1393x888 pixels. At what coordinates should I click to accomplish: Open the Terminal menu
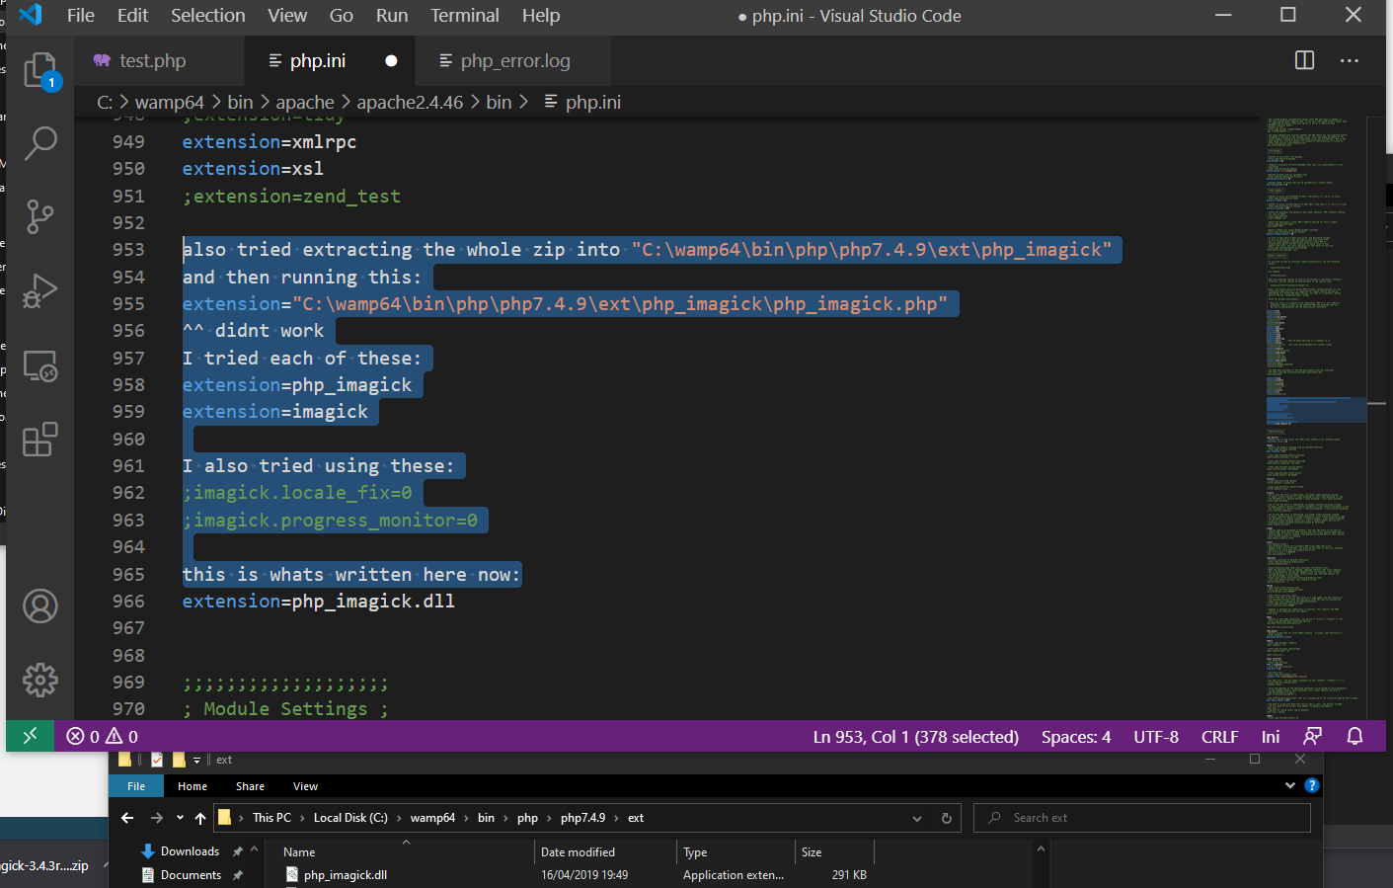pyautogui.click(x=464, y=16)
